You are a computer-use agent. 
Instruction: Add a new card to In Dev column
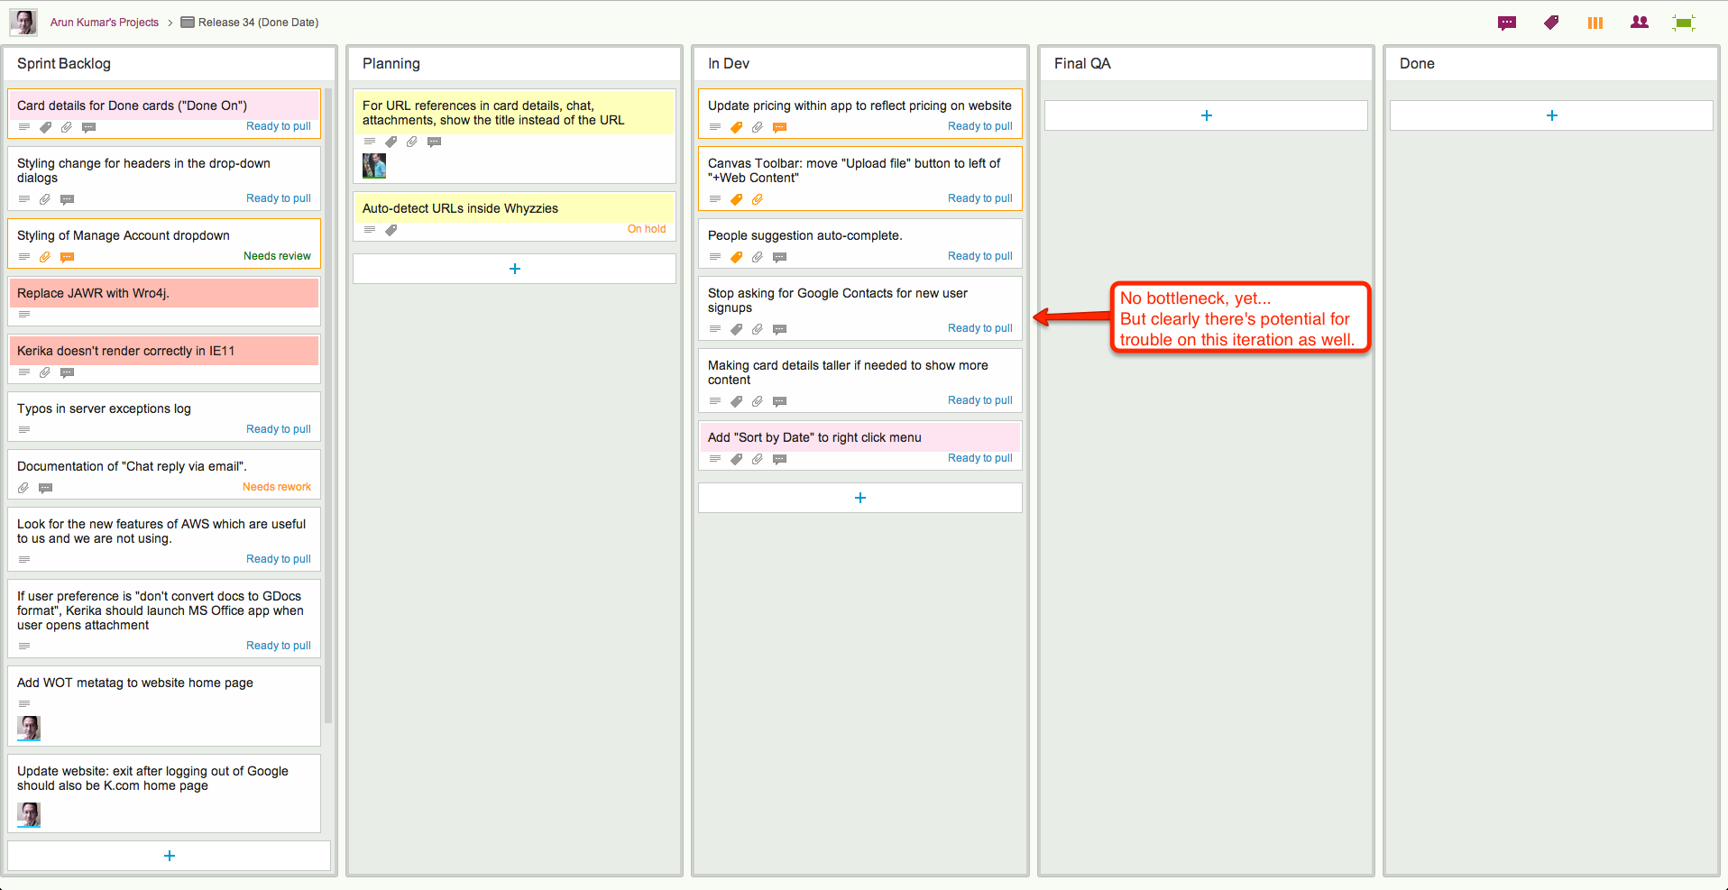coord(860,498)
